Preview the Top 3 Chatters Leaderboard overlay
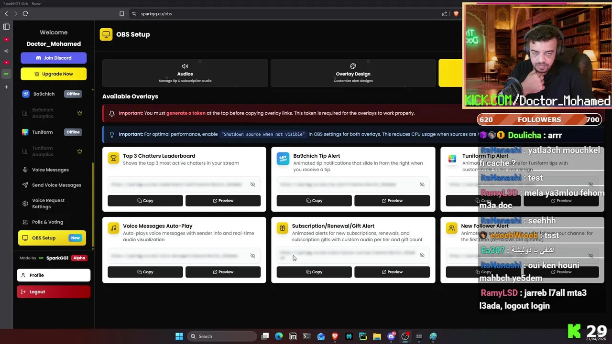The width and height of the screenshot is (612, 344). (223, 201)
